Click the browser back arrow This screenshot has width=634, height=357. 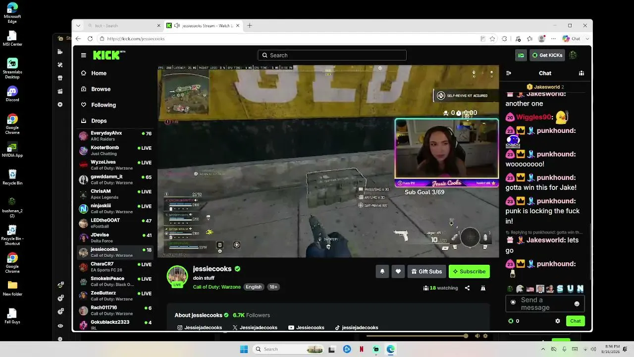click(x=78, y=39)
